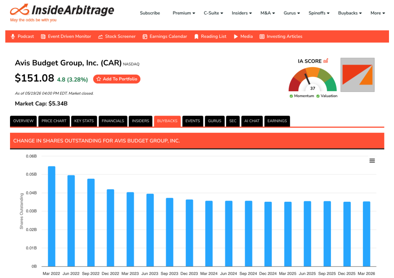394x278 pixels.
Task: Switch to the SEC tab
Action: [x=233, y=121]
